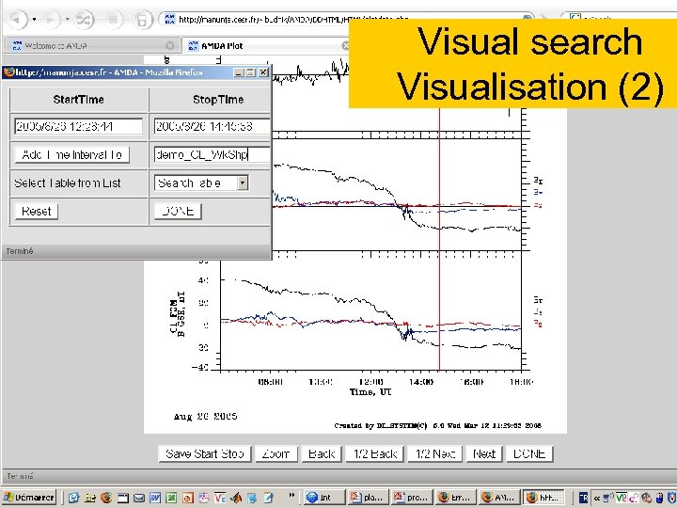The width and height of the screenshot is (677, 508).
Task: Switch to the 'pro...' PowerPoint taskbar window
Action: 412,498
